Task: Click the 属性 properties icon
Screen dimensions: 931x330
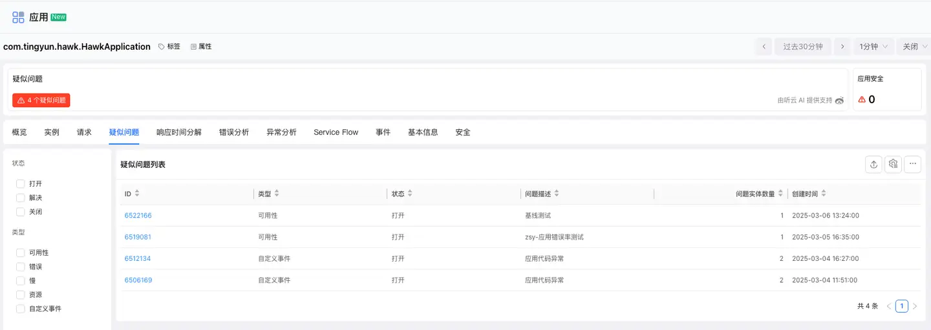Action: (193, 46)
